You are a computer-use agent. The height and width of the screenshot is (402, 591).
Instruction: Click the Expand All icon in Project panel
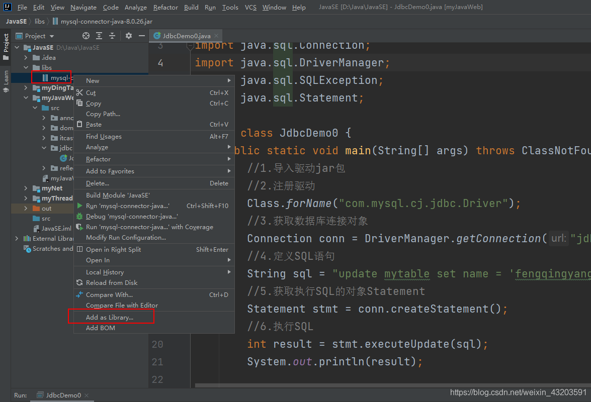[99, 36]
